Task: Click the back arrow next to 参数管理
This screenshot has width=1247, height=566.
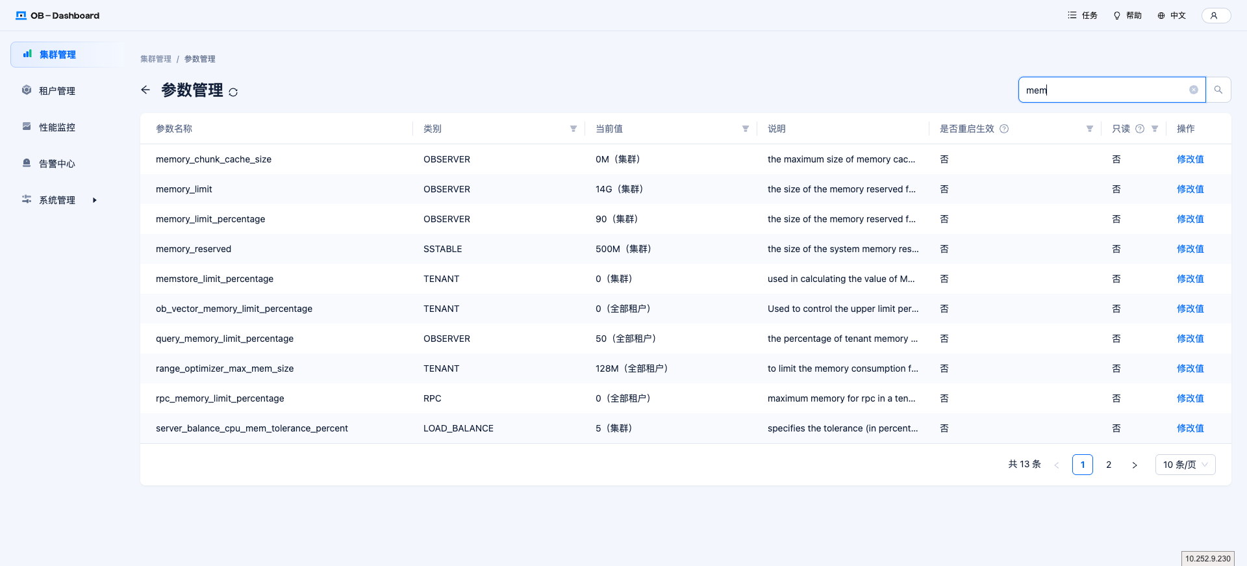Action: coord(145,90)
